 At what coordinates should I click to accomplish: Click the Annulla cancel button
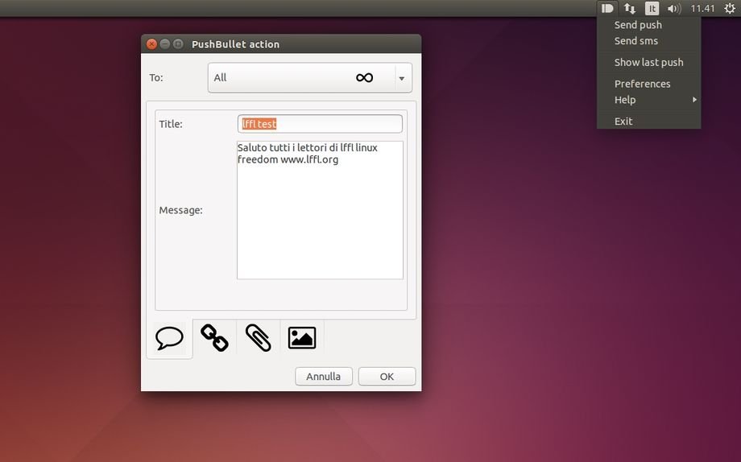click(x=324, y=376)
